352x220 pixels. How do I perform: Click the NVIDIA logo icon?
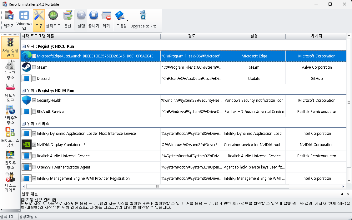pos(27,145)
